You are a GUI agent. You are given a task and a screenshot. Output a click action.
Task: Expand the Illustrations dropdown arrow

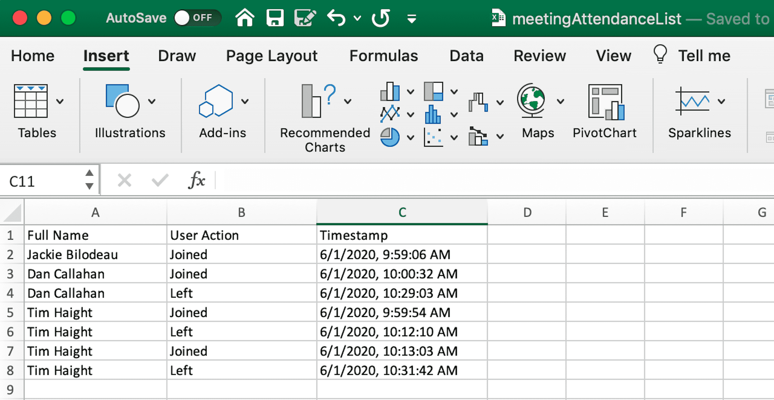(x=152, y=101)
